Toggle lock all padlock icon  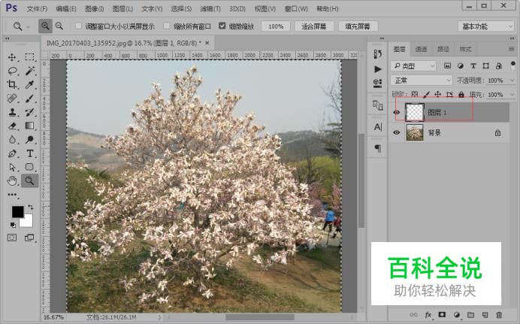(x=461, y=94)
